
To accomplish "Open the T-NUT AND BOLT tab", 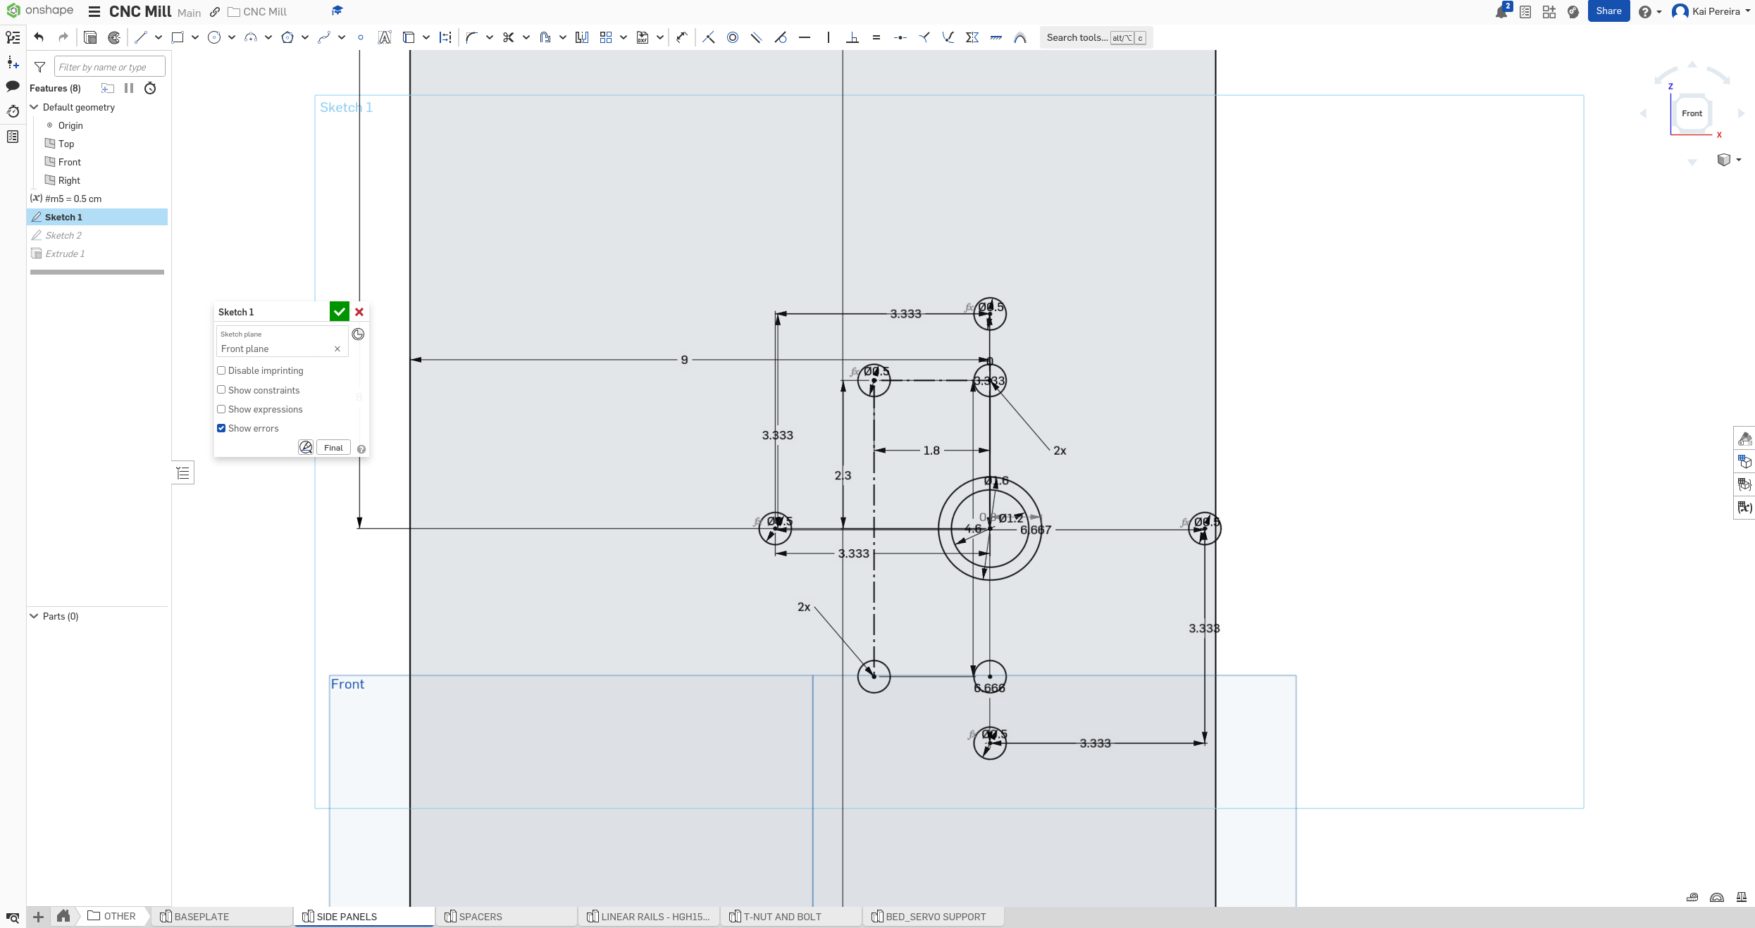I will coord(782,916).
